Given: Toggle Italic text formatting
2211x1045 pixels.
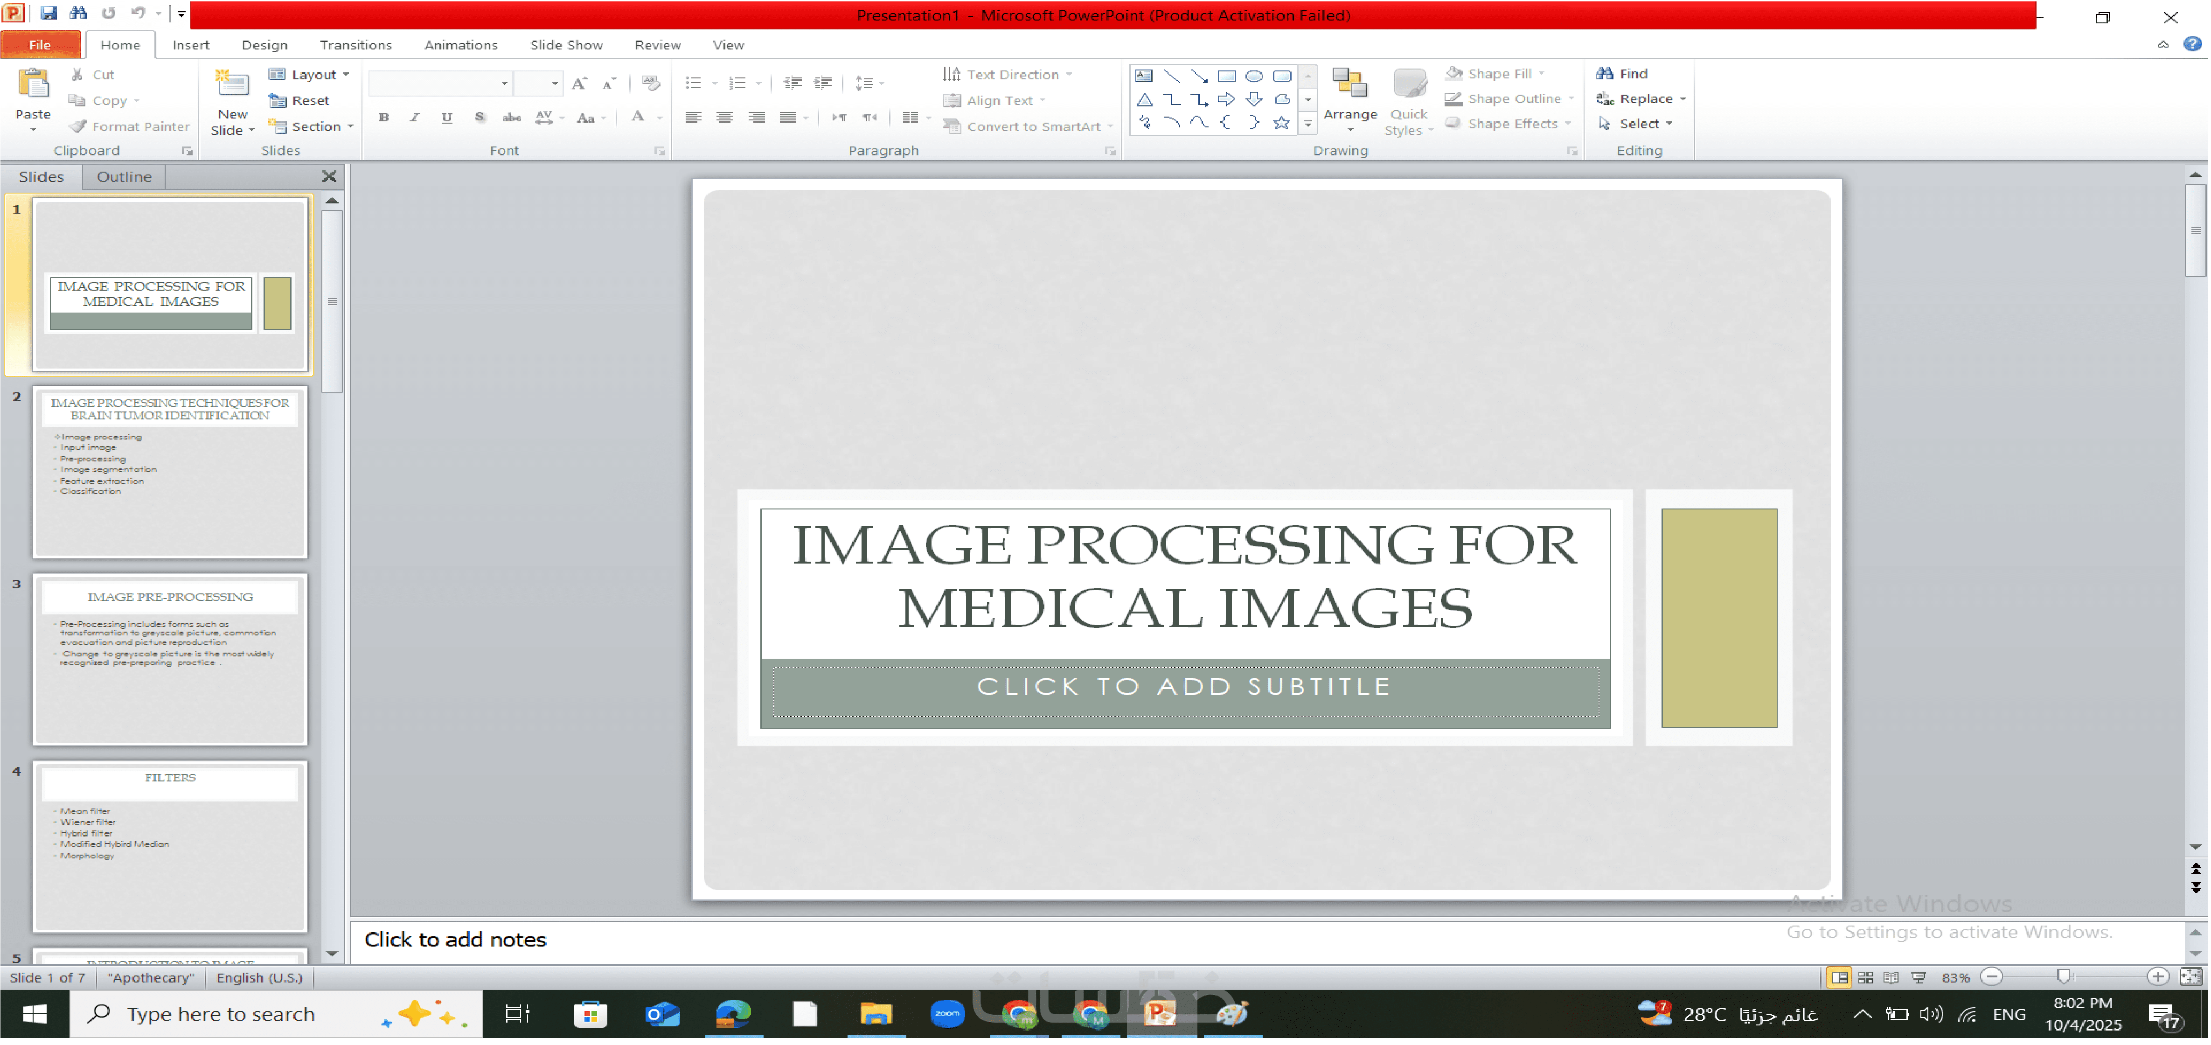Looking at the screenshot, I should click(x=415, y=118).
